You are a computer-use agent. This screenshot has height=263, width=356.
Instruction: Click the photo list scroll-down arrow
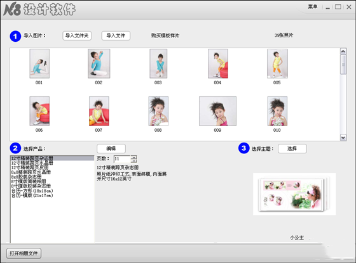(343, 138)
